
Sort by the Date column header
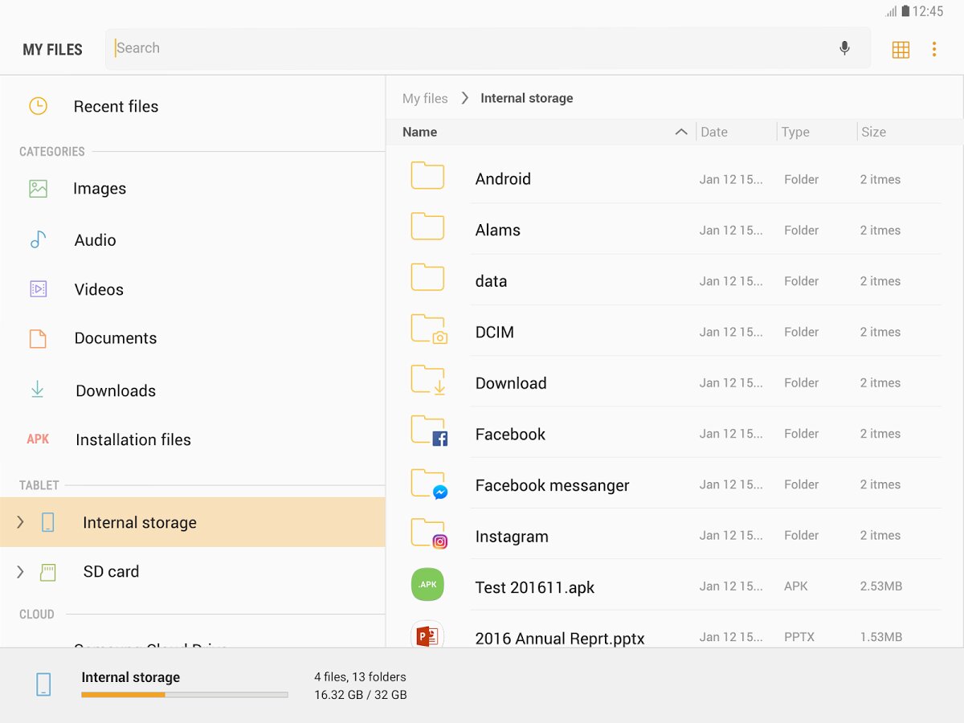click(x=714, y=133)
